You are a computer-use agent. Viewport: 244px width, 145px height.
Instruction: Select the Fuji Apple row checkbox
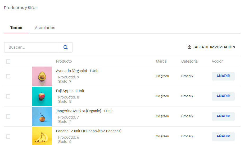click(8, 96)
